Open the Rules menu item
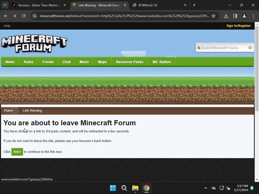259x194 pixels. click(29, 62)
